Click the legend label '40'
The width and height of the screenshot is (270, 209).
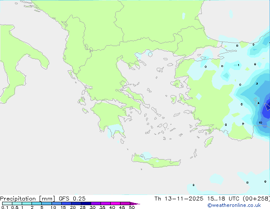(112, 207)
